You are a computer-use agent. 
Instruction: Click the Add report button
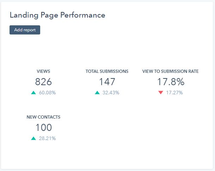[25, 30]
